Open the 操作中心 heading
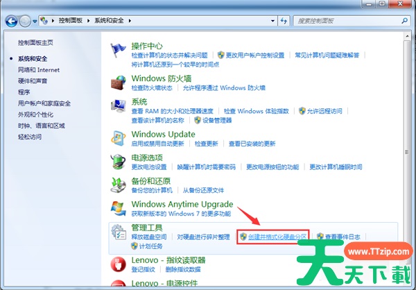Screen dimensions: 416x290 point(147,46)
